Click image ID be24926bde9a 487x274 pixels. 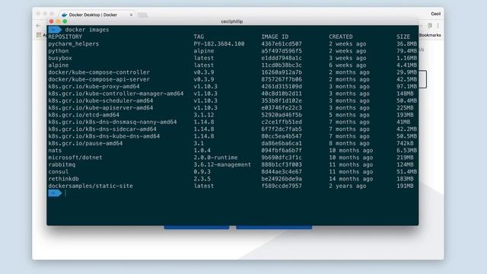click(x=282, y=179)
